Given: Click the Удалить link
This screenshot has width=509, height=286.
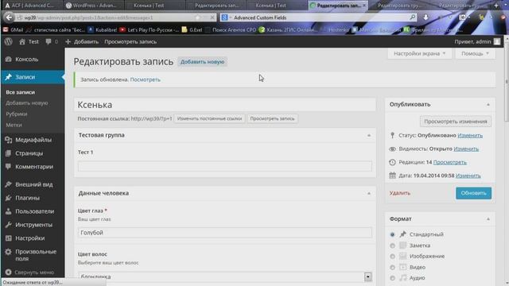Looking at the screenshot, I should [399, 193].
